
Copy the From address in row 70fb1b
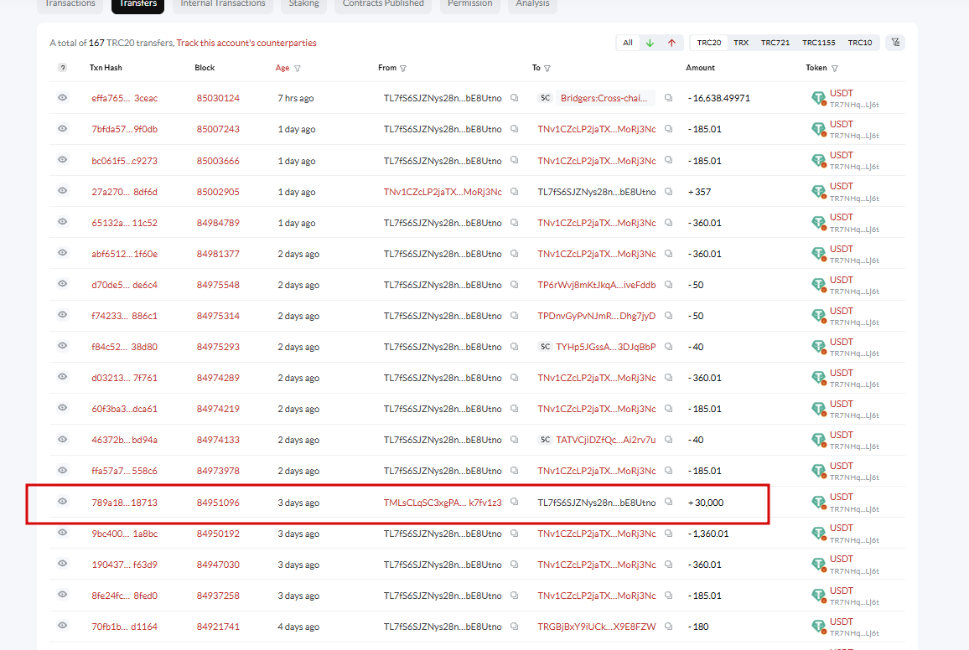[x=514, y=627]
